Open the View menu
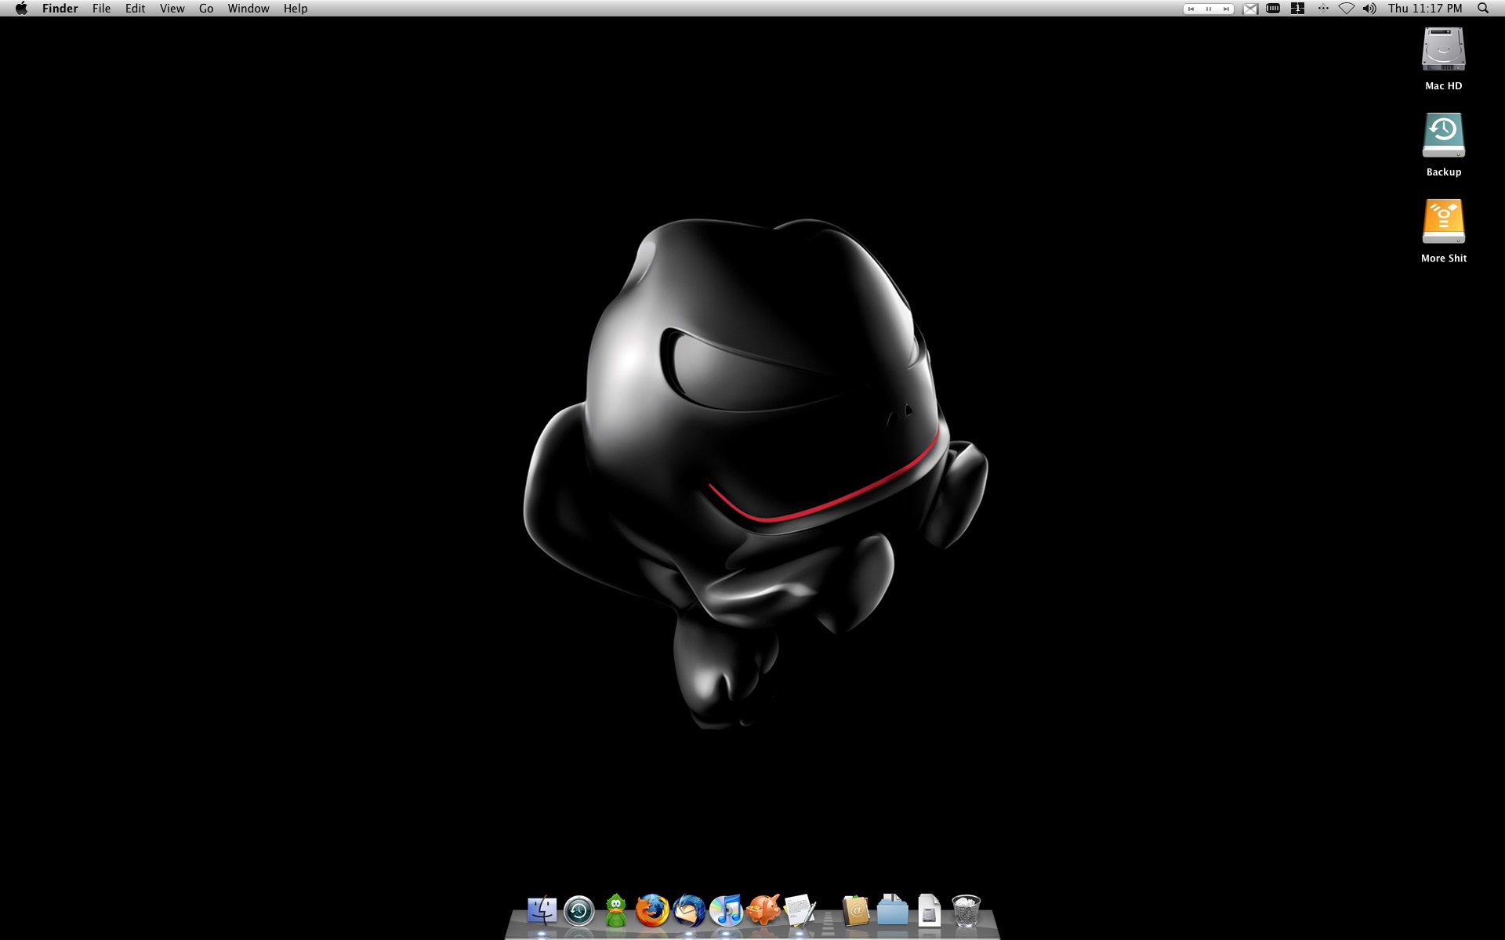1505x940 pixels. 172,9
